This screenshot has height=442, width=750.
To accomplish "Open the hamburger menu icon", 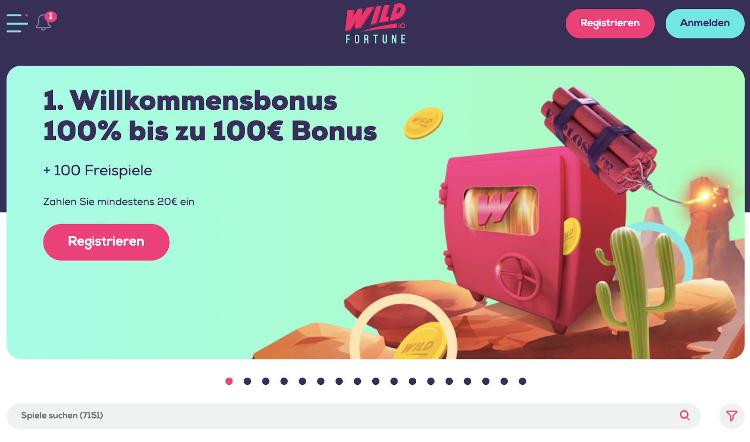I will pyautogui.click(x=17, y=23).
